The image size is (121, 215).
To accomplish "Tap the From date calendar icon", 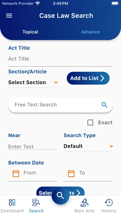I will 16,174.
